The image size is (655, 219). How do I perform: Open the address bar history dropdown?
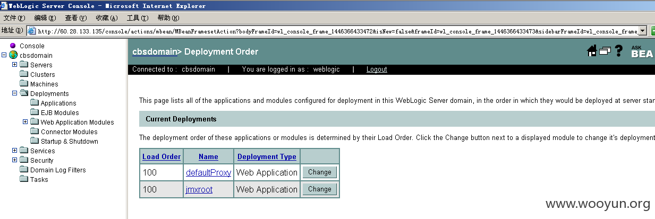[642, 31]
